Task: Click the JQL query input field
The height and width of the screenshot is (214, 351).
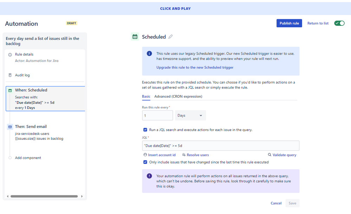Action: click(221, 146)
